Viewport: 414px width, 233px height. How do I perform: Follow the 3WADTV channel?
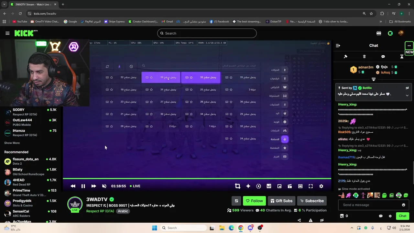255,201
